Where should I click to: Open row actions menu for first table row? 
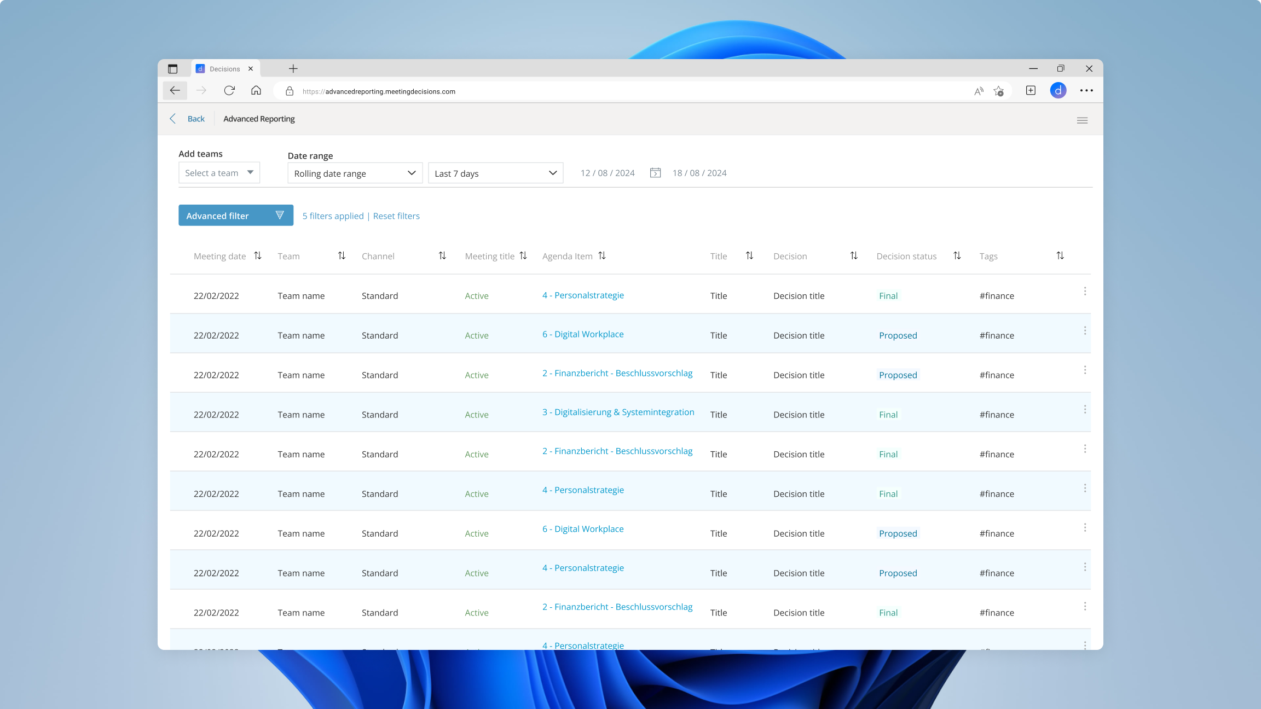pos(1085,291)
